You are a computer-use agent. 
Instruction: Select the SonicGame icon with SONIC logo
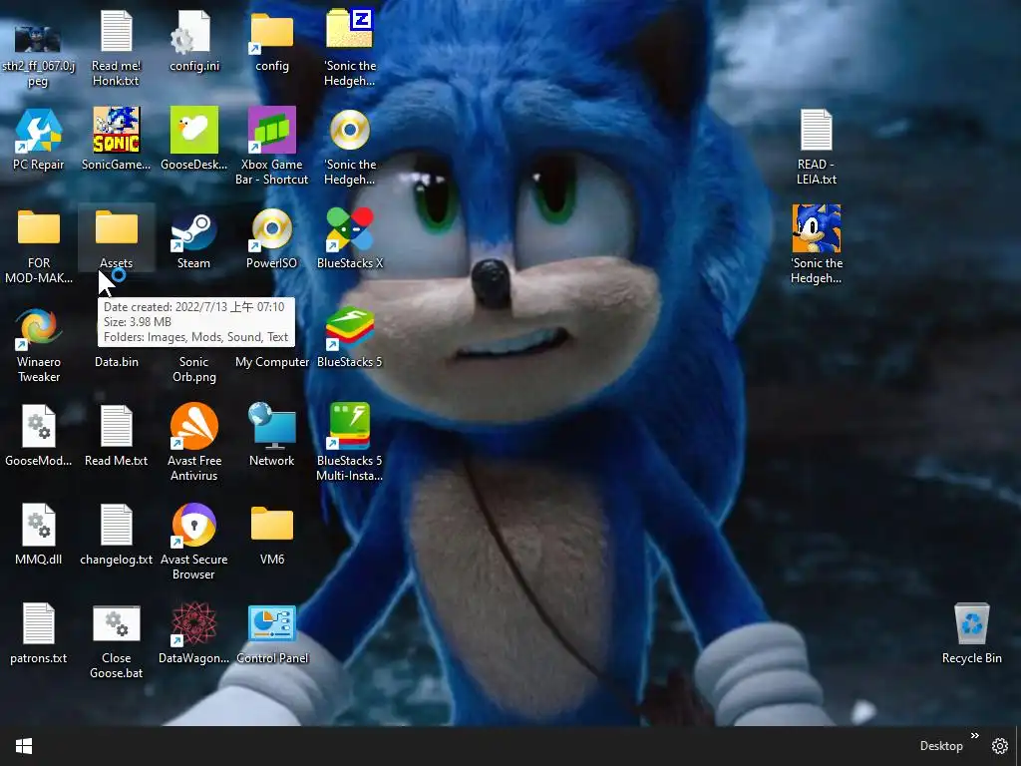(117, 130)
